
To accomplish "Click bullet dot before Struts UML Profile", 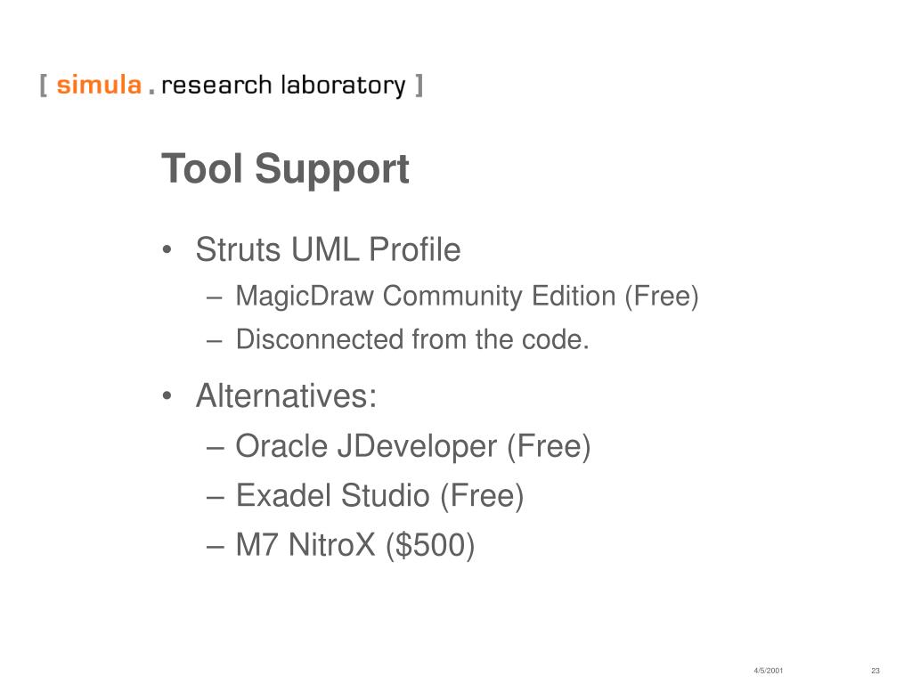I will [167, 250].
